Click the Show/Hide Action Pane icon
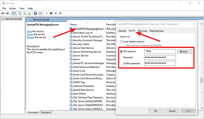 40,13
